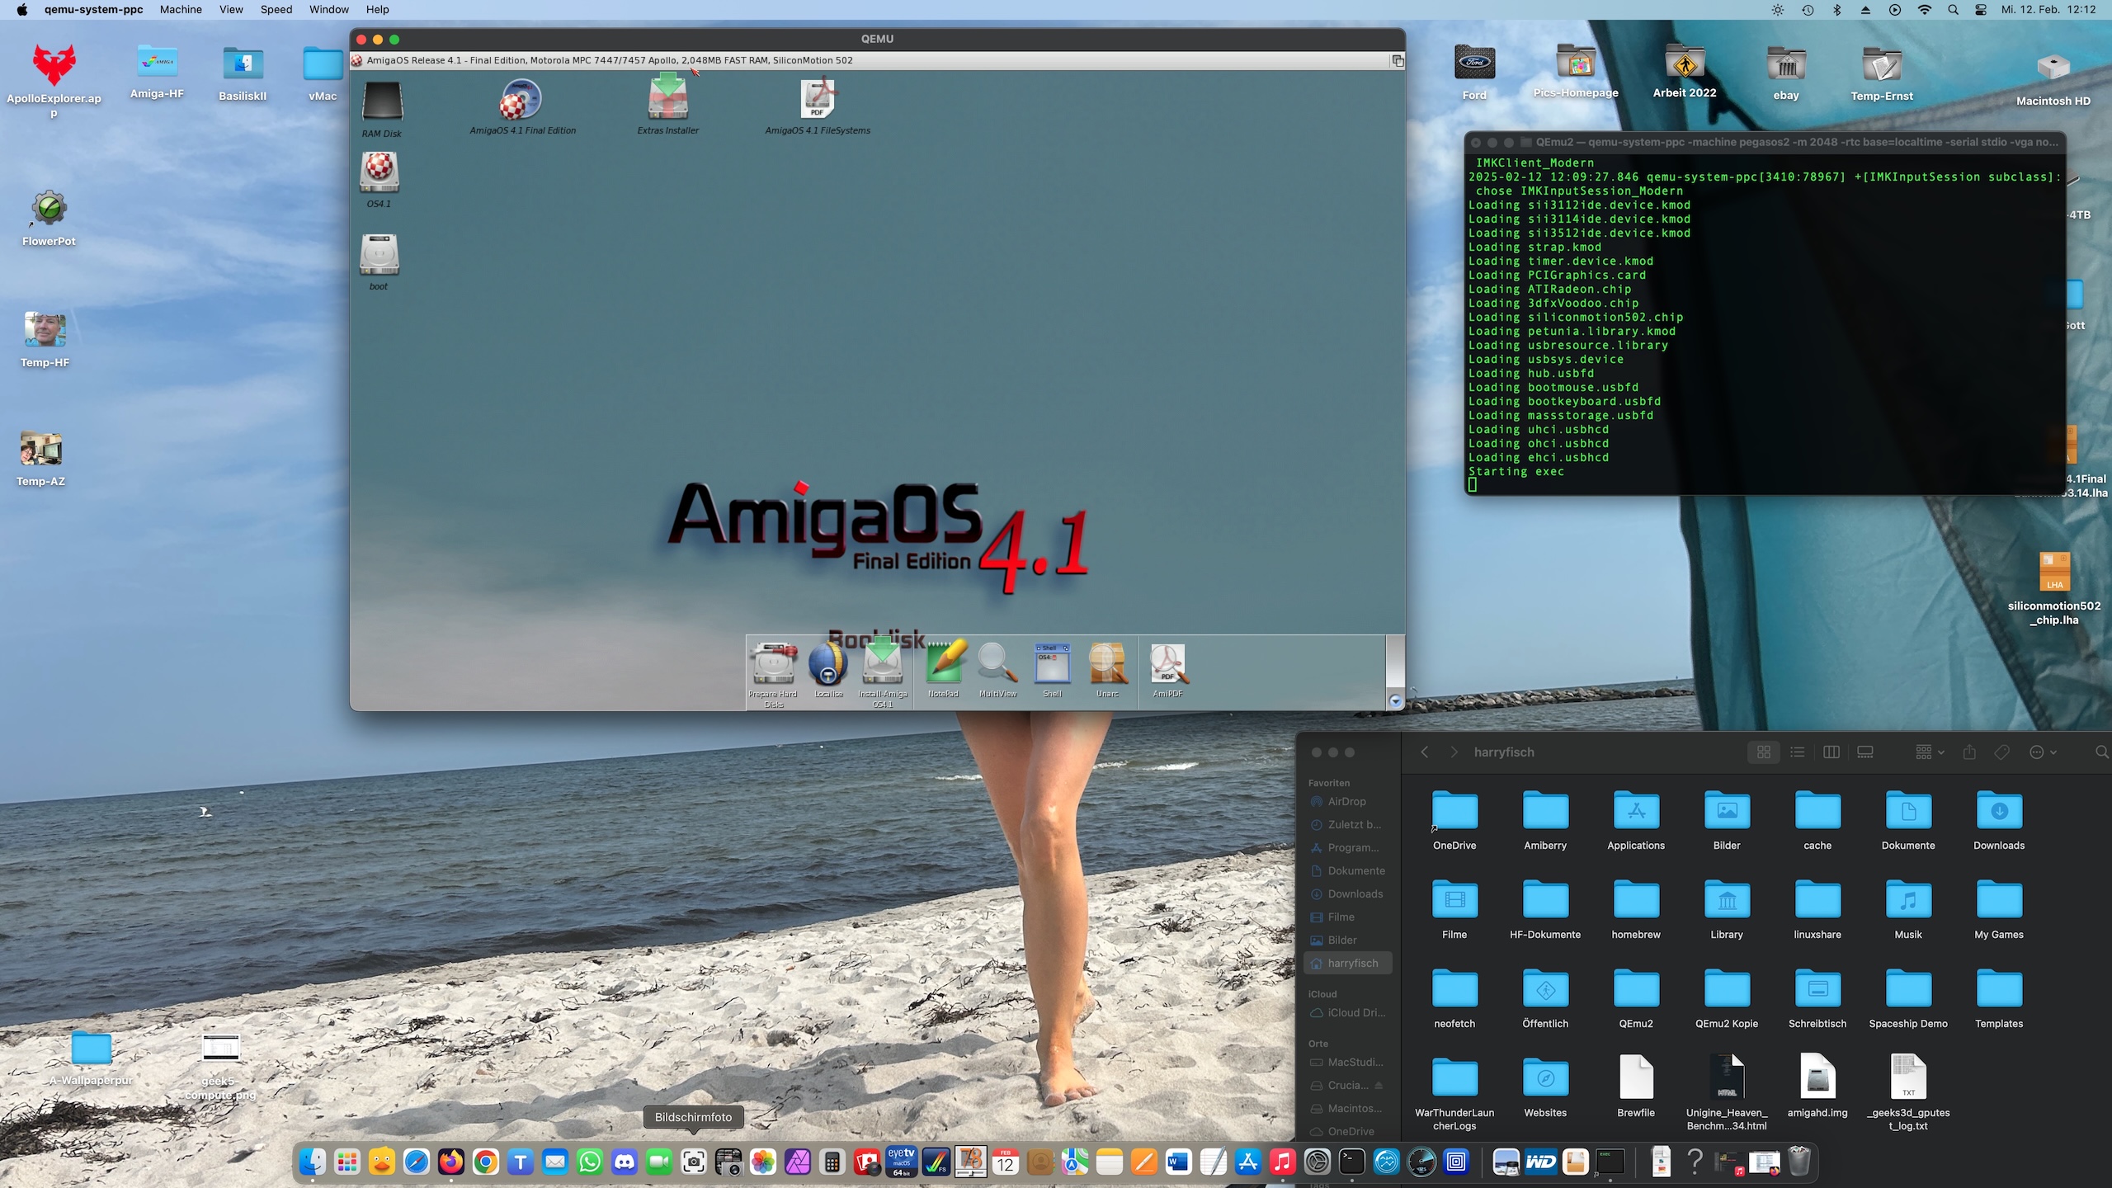Open the qemu-system-ppc application menu
The height and width of the screenshot is (1188, 2112).
pyautogui.click(x=93, y=10)
